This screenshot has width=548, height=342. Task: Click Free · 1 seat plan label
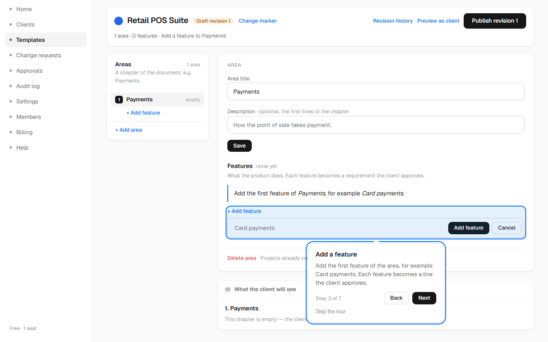pyautogui.click(x=23, y=328)
